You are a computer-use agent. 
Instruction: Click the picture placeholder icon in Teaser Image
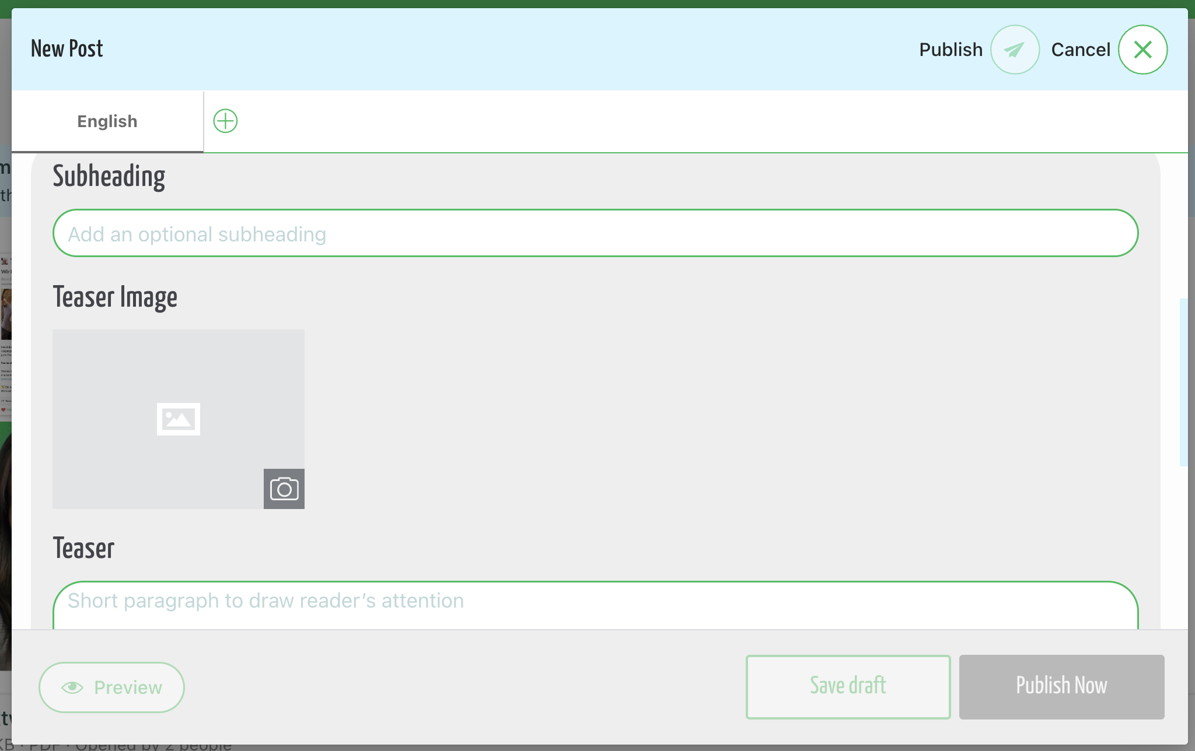(179, 419)
